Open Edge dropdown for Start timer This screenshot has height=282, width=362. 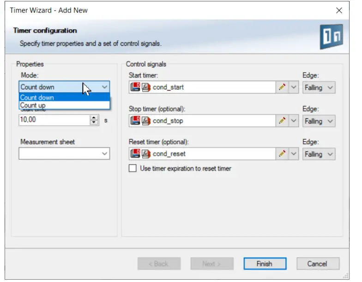(x=319, y=88)
